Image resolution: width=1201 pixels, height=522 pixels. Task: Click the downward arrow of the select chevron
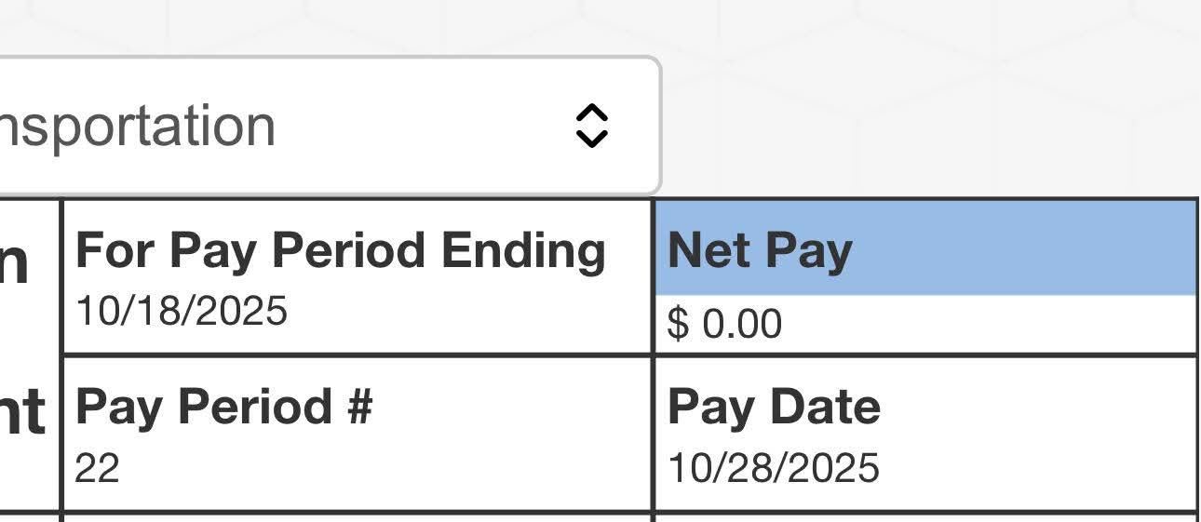point(592,139)
